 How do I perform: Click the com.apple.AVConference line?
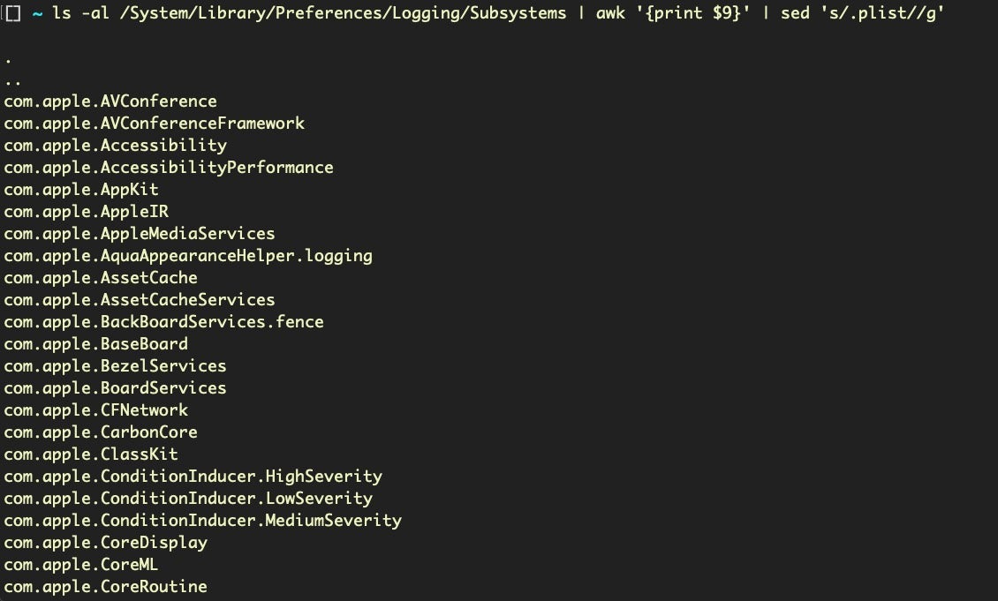coord(110,101)
